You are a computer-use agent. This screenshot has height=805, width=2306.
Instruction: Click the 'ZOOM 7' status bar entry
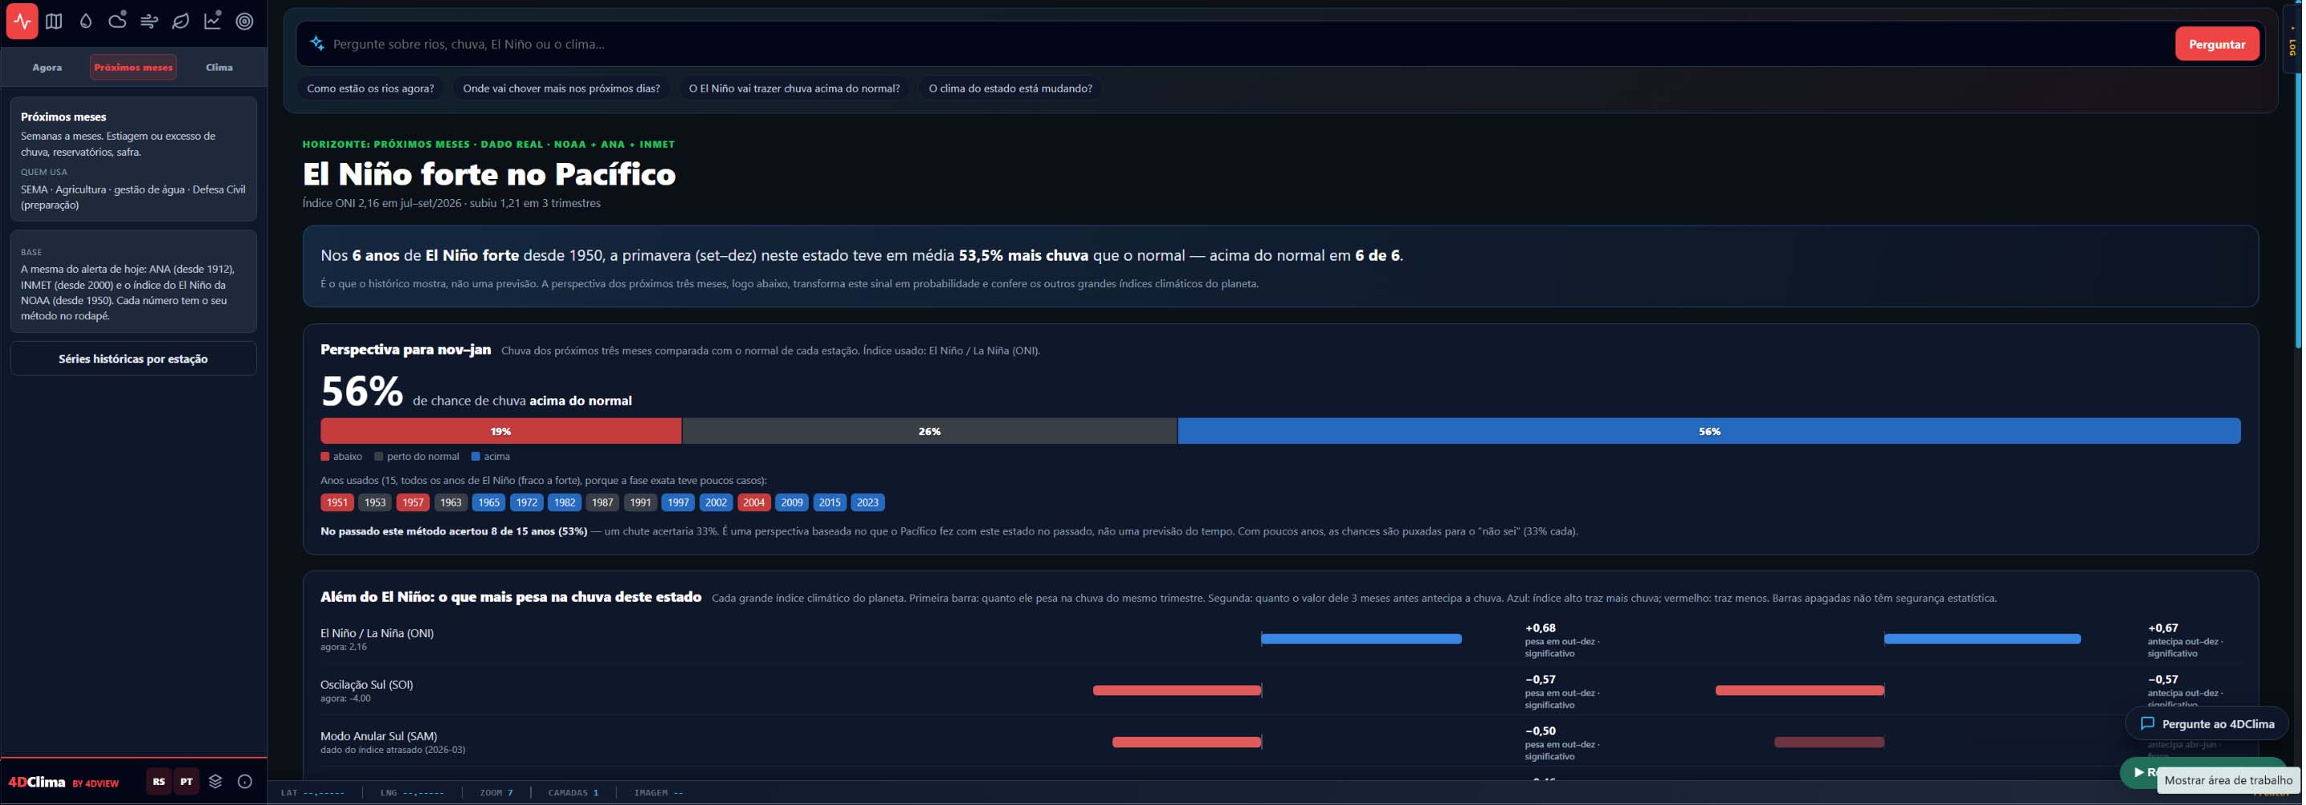(497, 792)
